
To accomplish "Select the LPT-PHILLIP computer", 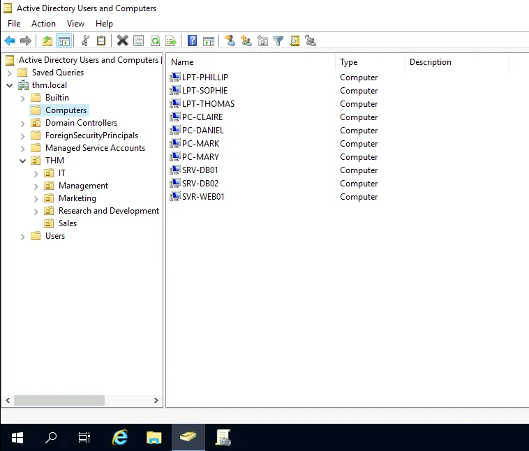I will point(204,77).
